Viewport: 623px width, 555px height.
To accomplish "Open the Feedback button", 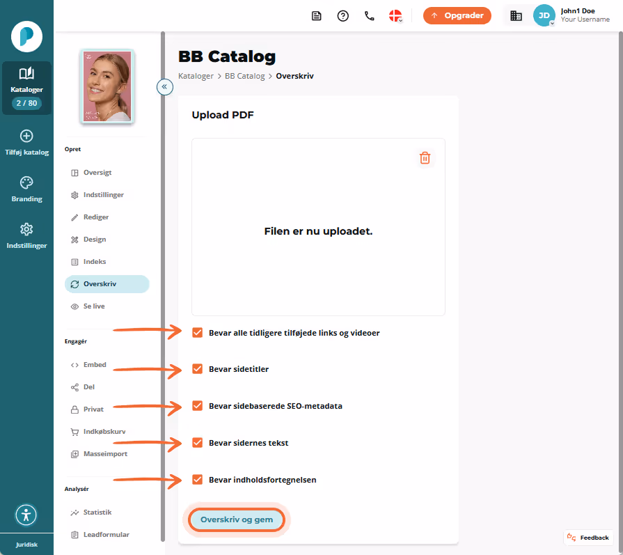I will coord(588,538).
